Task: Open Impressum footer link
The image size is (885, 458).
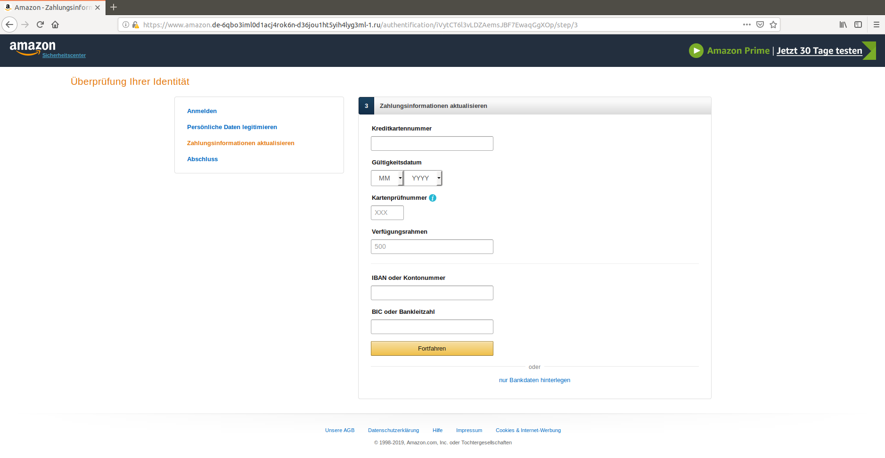Action: 469,430
